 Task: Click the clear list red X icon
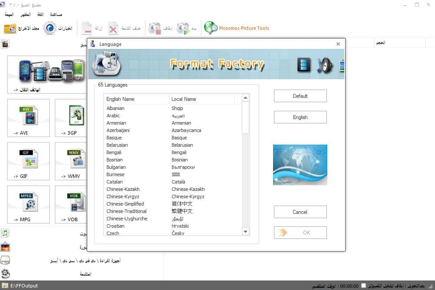(113, 28)
